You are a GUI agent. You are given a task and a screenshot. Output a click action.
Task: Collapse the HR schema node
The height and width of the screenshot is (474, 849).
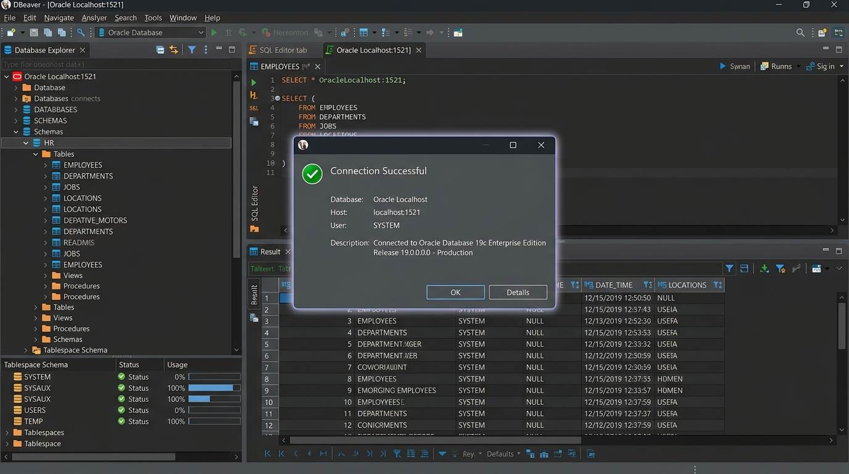(26, 143)
